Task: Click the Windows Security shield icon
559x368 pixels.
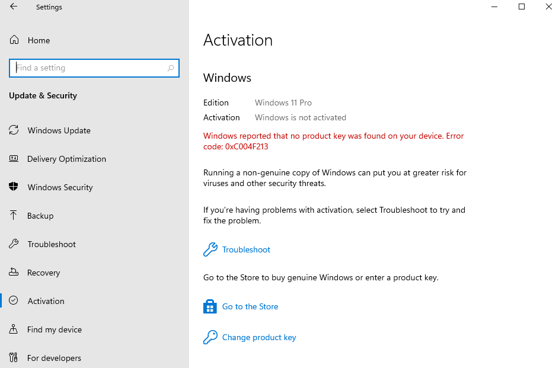Action: click(x=14, y=187)
